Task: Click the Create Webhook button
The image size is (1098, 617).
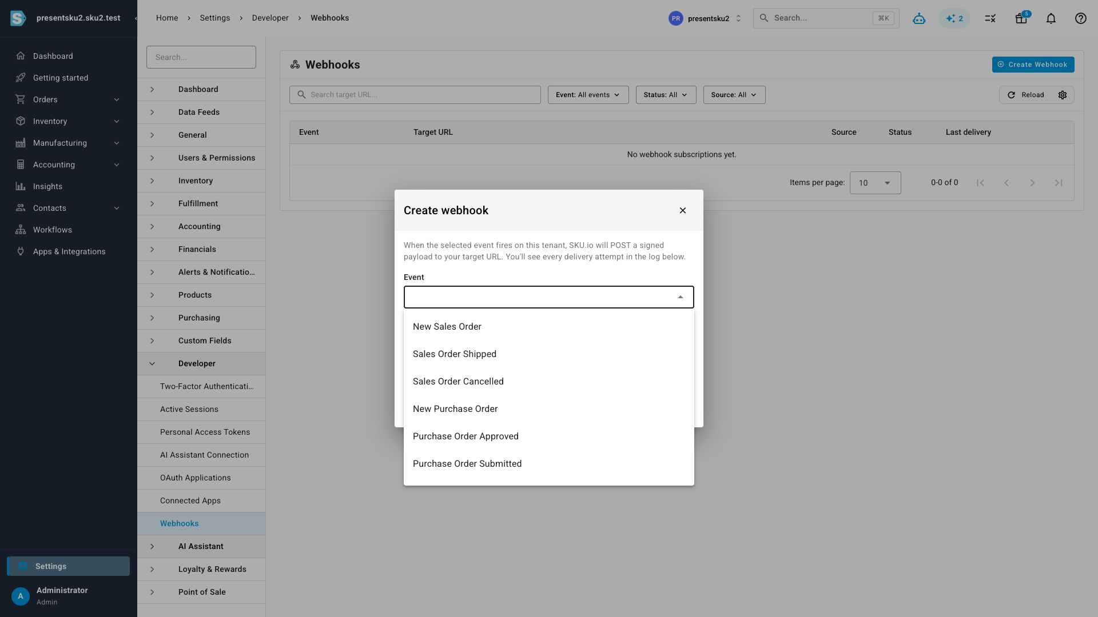Action: pos(1033,65)
